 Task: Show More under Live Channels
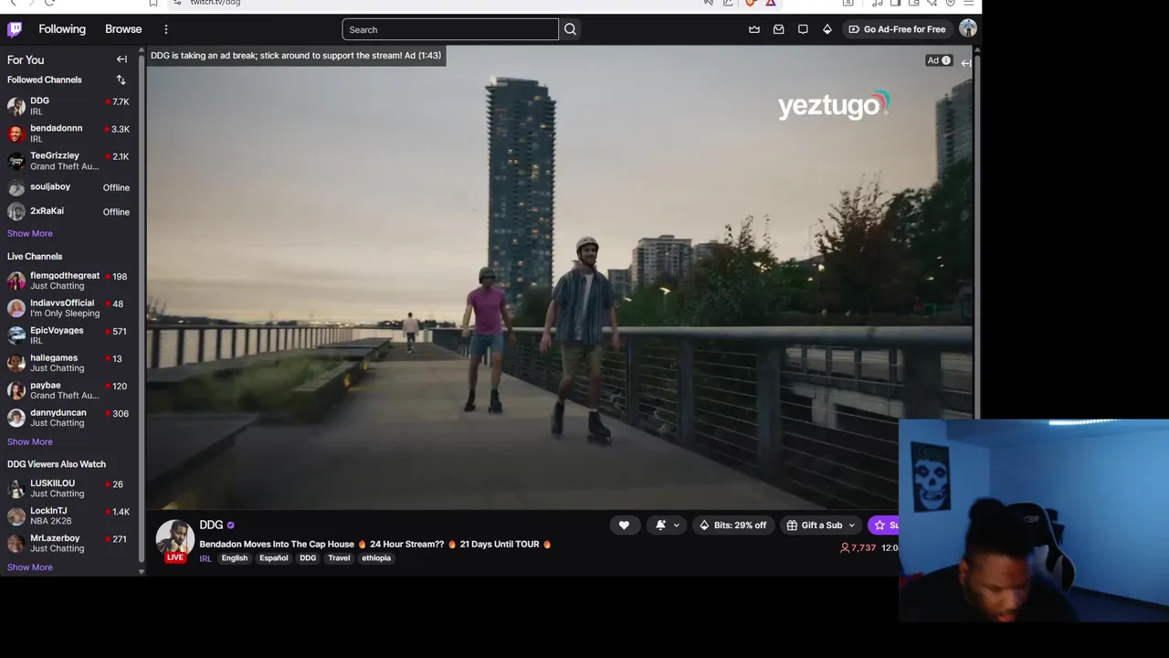coord(30,441)
